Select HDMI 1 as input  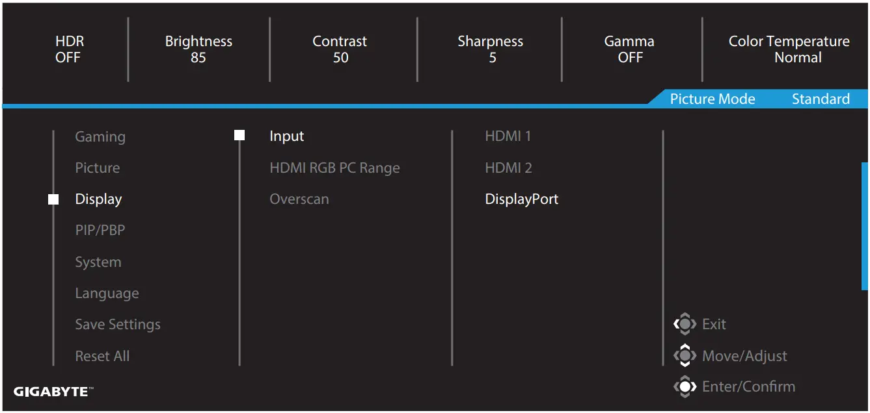point(508,136)
